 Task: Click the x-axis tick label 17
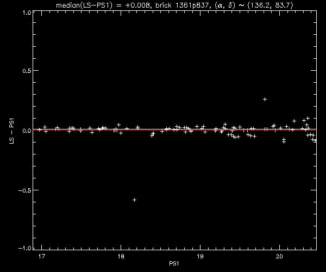[x=42, y=256]
